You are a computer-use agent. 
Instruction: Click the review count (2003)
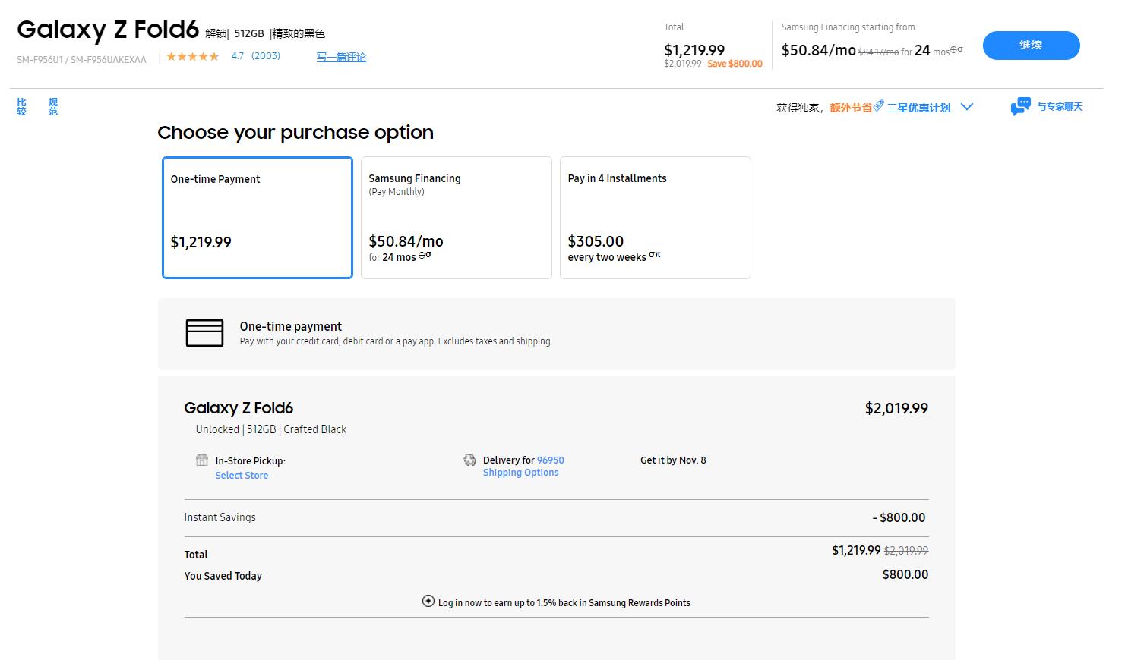pos(266,56)
